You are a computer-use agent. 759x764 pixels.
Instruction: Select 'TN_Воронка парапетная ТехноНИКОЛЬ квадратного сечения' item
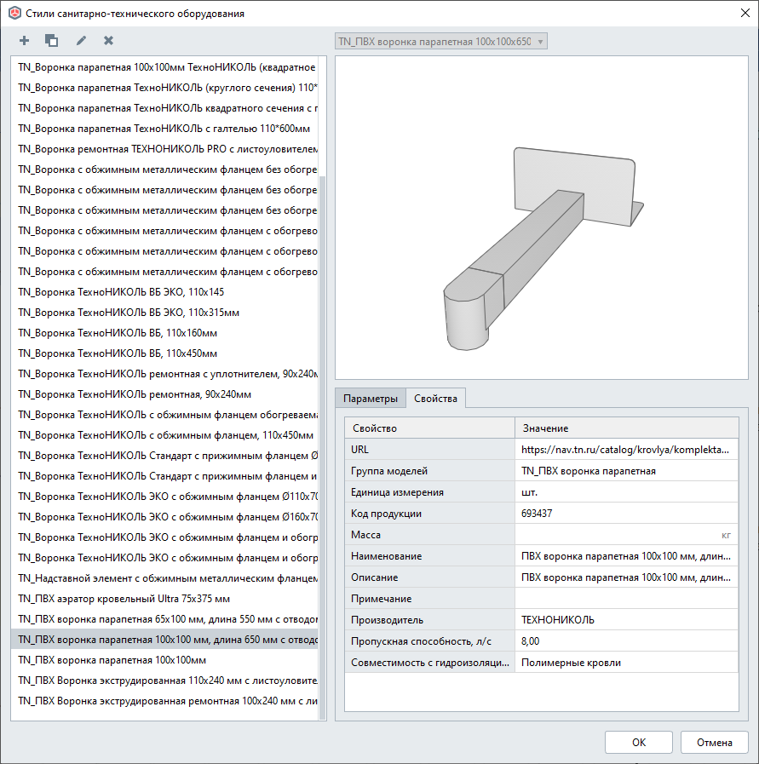click(x=164, y=108)
